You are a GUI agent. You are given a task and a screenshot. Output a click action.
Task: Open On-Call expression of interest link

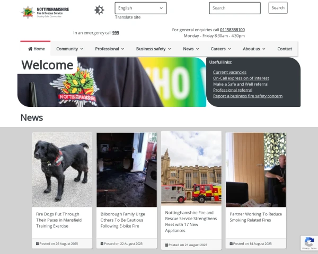coord(241,78)
